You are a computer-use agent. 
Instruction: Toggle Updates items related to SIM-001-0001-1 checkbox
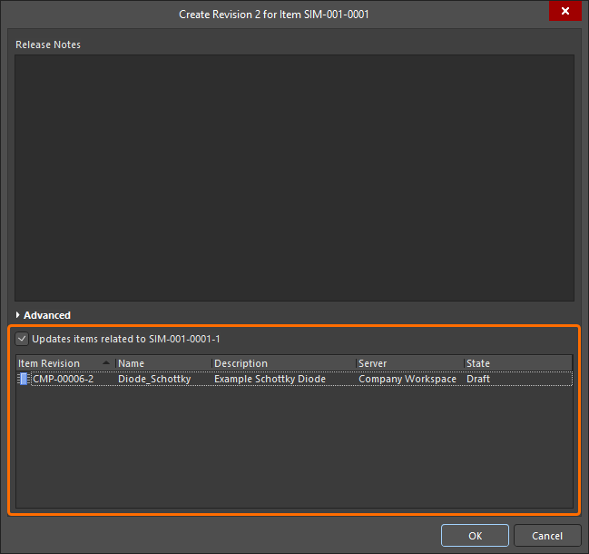click(x=22, y=339)
